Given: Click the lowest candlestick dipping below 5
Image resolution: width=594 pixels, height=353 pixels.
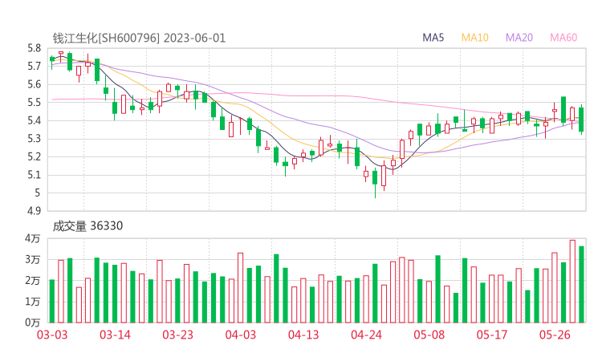Looking at the screenshot, I should [375, 183].
